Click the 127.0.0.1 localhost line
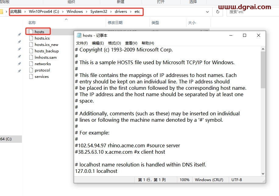Viewport: 279px width, 196px height. (x=96, y=171)
